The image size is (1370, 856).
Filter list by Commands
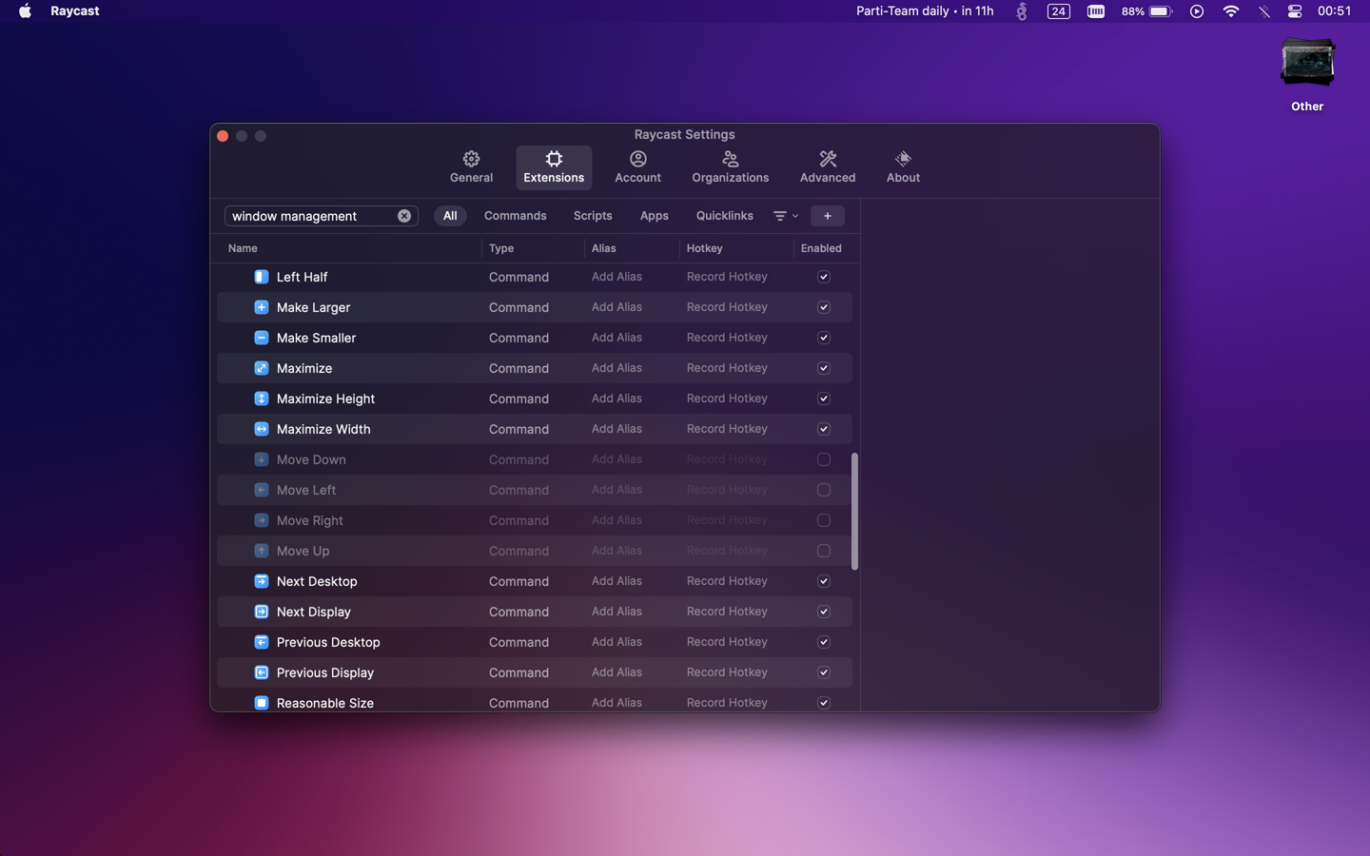pos(515,216)
